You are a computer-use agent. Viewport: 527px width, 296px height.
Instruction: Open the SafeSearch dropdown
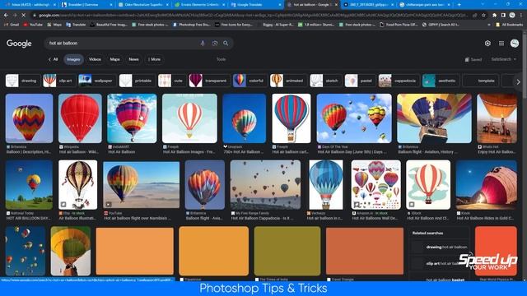504,59
